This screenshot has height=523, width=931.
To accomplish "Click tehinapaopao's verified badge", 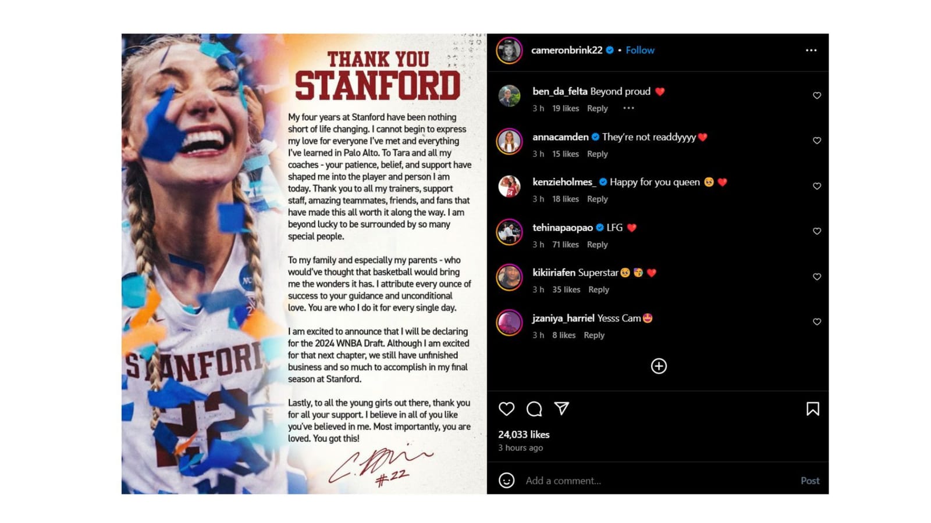I will point(599,228).
